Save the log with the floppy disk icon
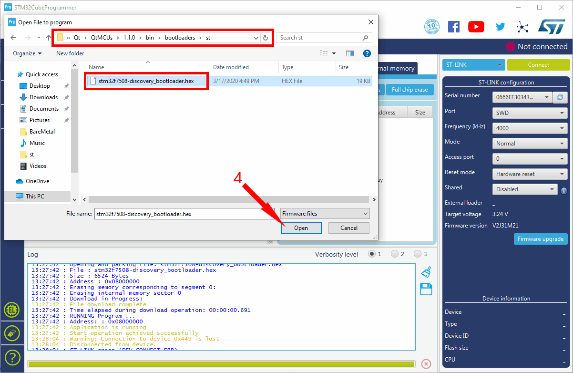573x373 pixels. (426, 289)
